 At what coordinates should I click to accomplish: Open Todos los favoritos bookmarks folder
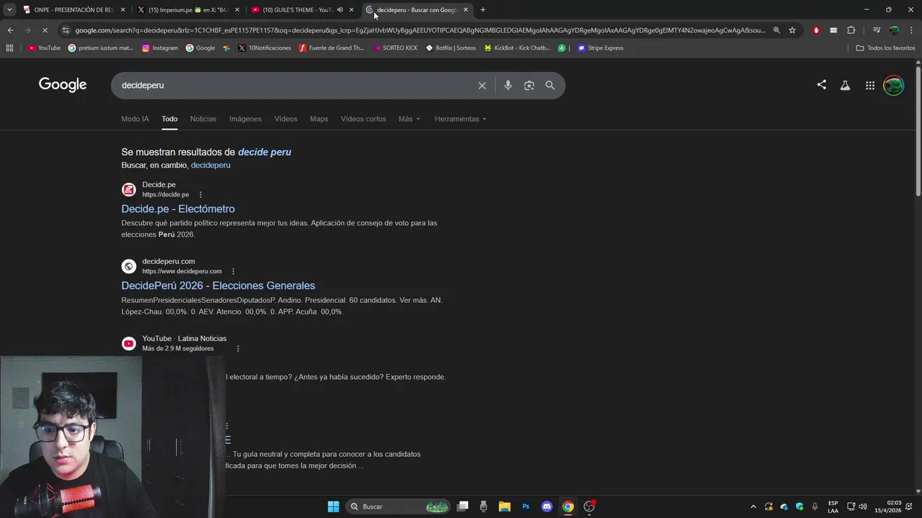click(x=885, y=48)
